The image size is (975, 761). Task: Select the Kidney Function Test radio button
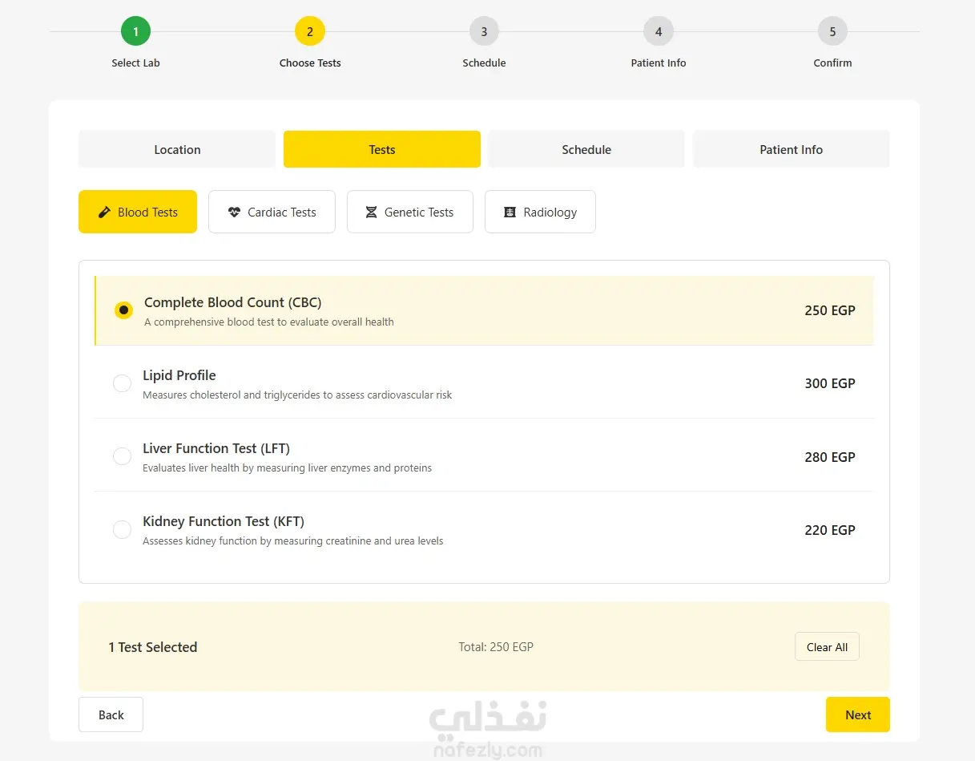122,529
